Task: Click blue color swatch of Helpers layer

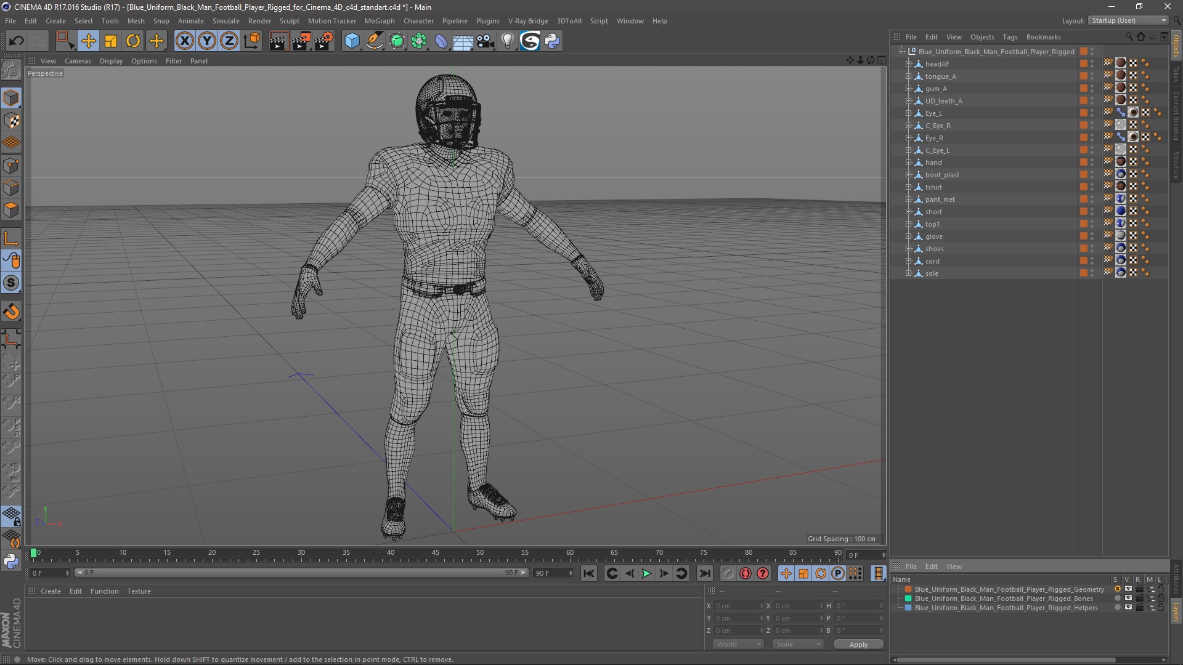Action: click(x=908, y=608)
